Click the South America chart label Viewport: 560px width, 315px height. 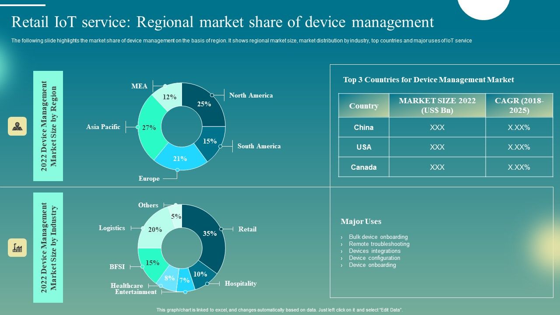(259, 146)
